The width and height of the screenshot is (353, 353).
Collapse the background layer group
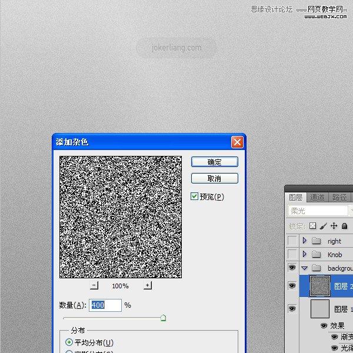pos(305,268)
